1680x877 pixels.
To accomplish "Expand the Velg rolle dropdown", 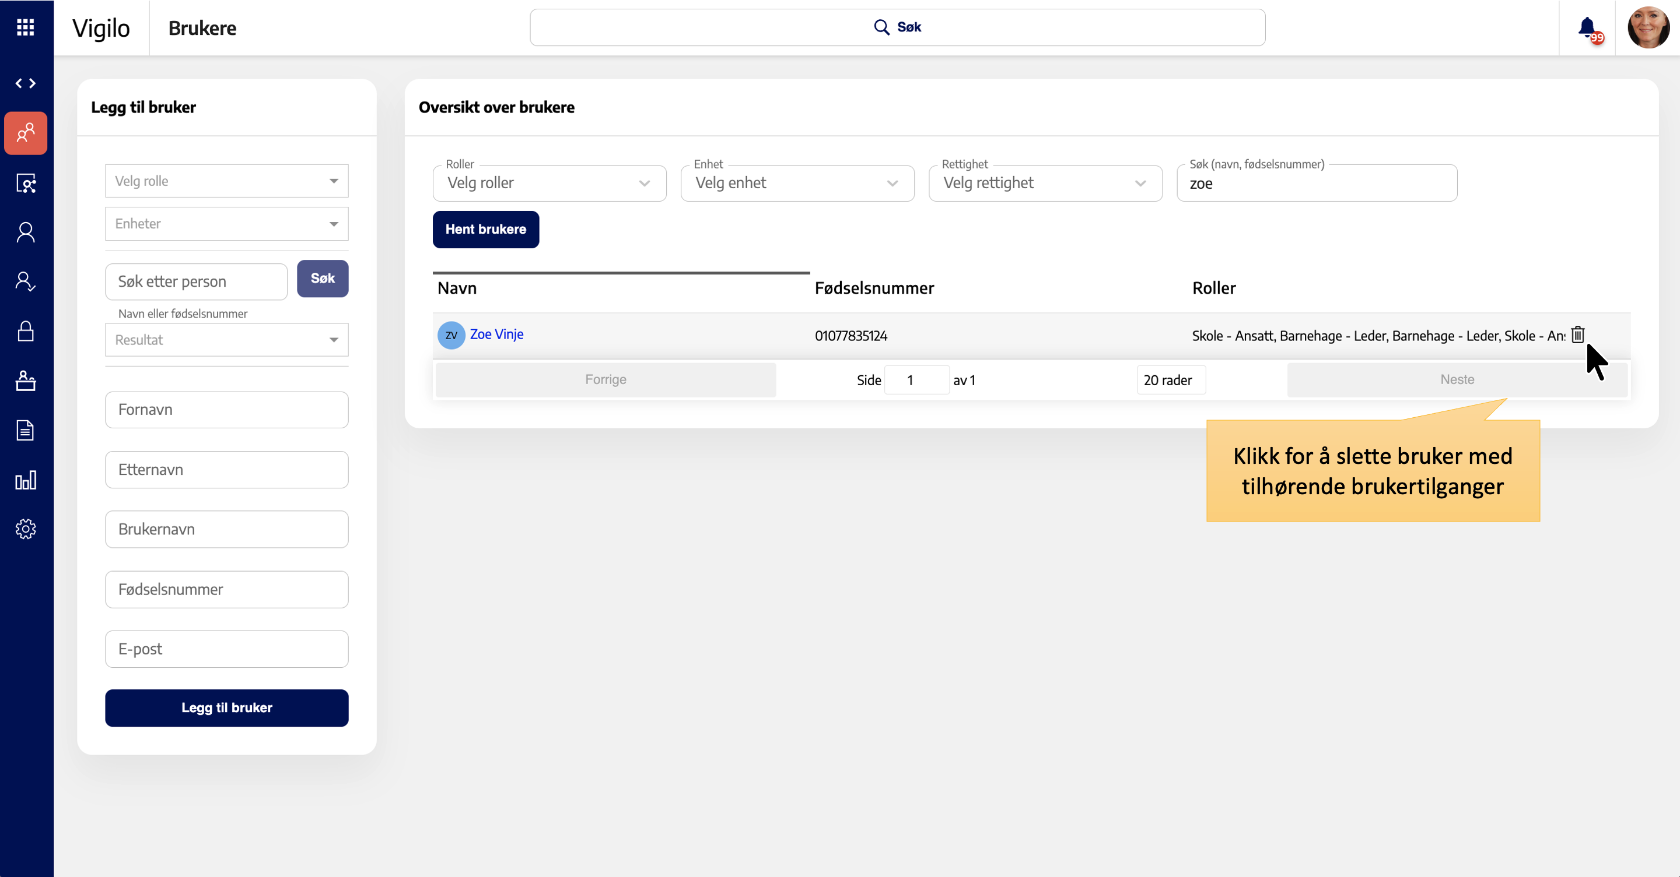I will pyautogui.click(x=226, y=181).
